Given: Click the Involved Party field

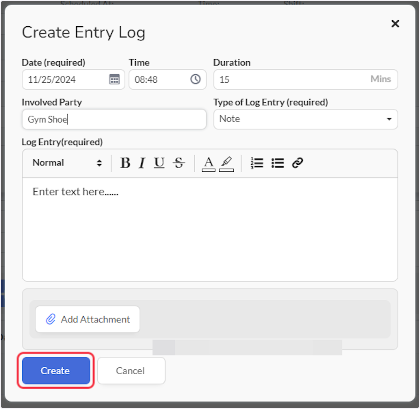Looking at the screenshot, I should coord(114,119).
